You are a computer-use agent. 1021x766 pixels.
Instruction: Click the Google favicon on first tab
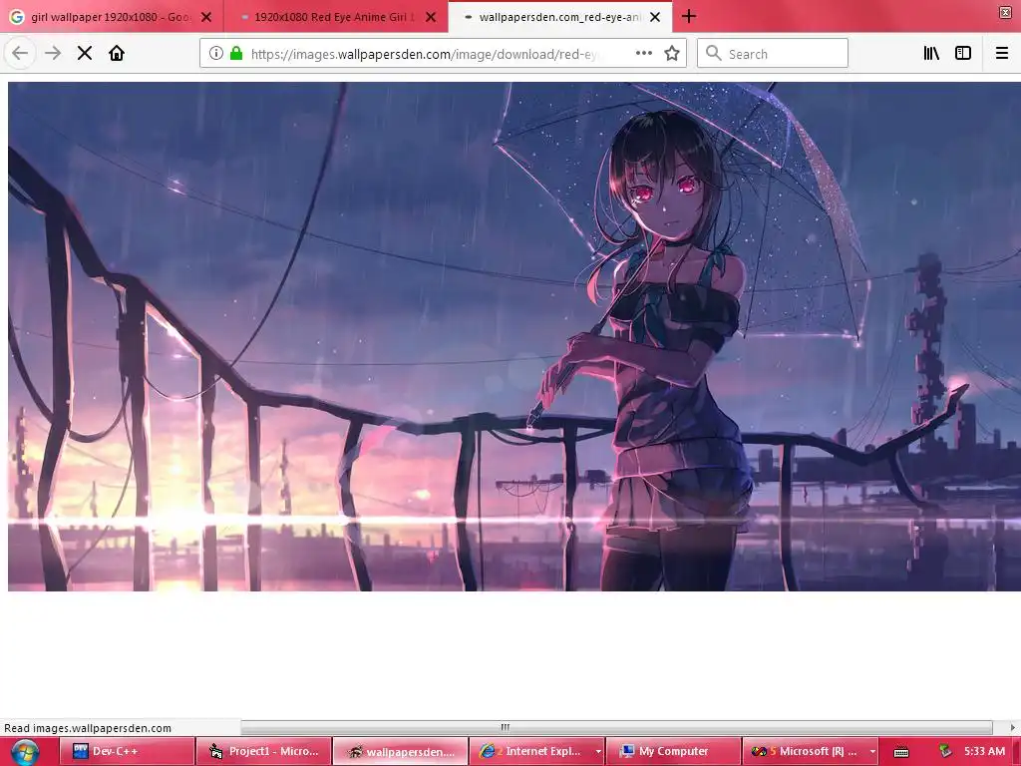point(18,17)
